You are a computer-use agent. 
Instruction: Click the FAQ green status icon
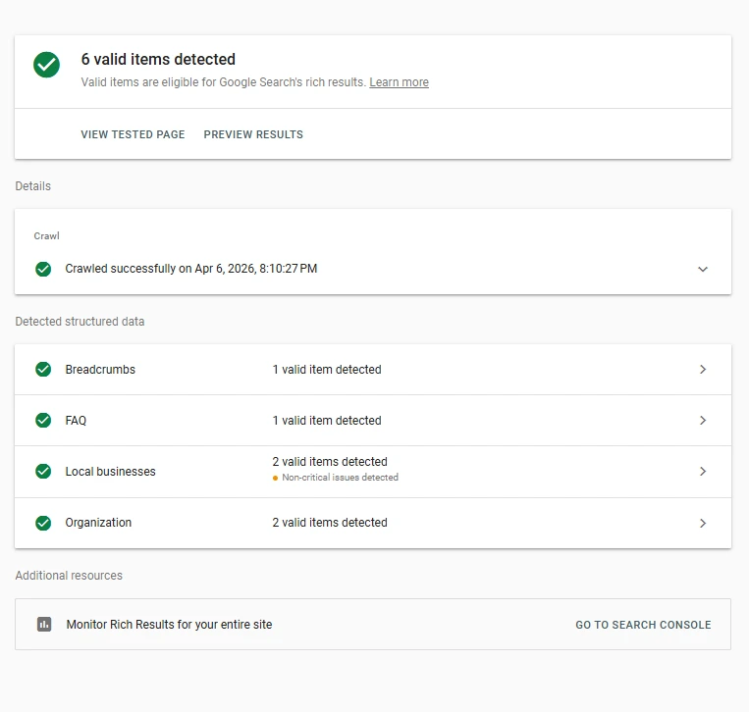pos(43,421)
